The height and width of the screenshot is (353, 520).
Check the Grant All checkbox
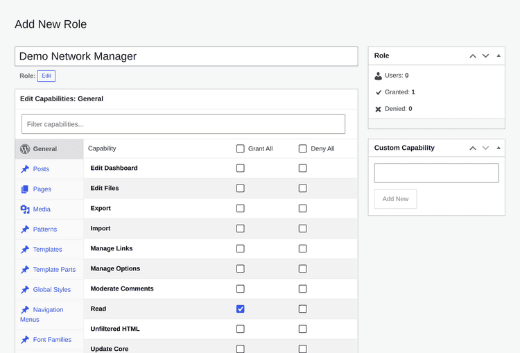[241, 148]
